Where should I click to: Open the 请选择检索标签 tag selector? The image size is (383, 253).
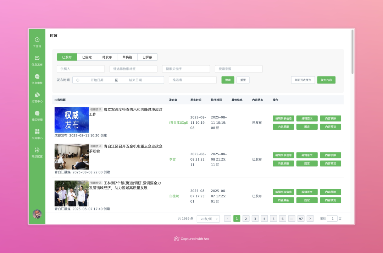pos(133,69)
